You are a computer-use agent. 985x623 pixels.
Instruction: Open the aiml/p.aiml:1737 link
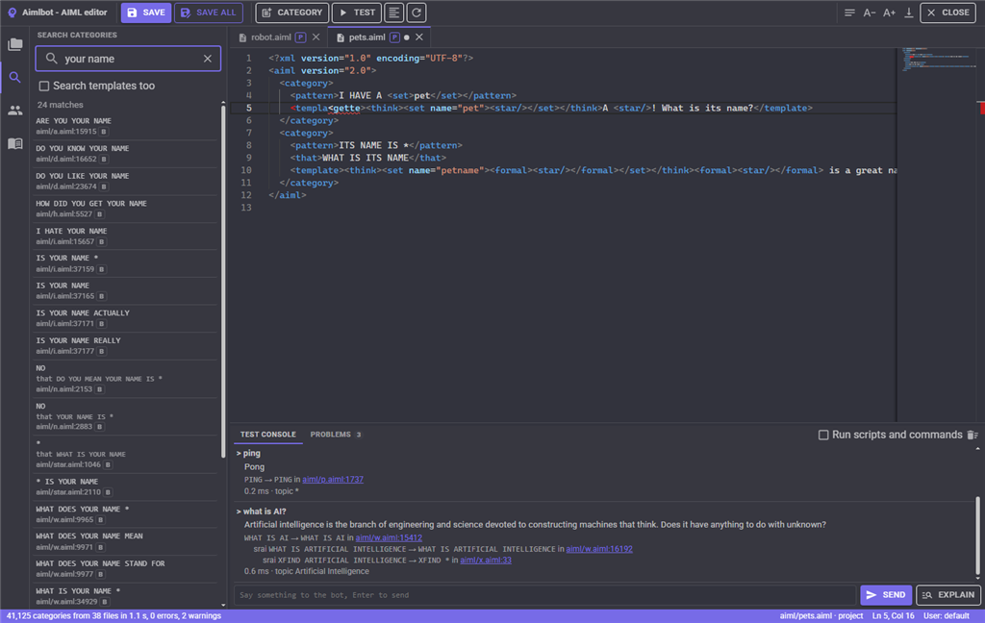[333, 479]
